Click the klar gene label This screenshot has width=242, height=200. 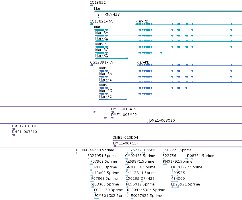97,9
